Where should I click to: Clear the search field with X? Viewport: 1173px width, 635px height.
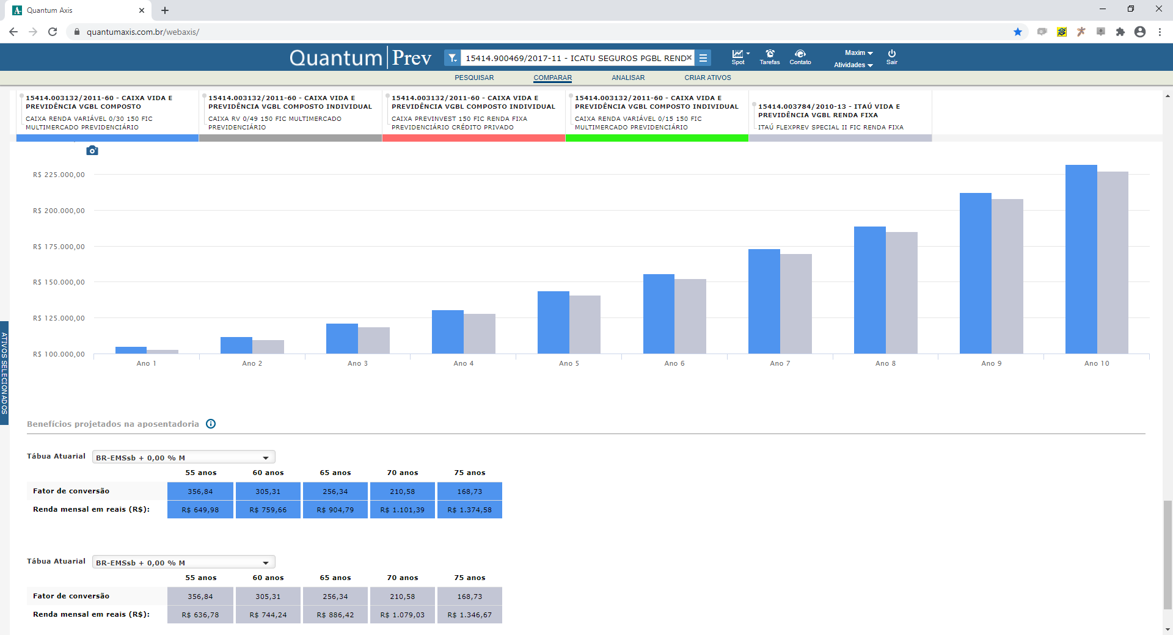pos(689,58)
